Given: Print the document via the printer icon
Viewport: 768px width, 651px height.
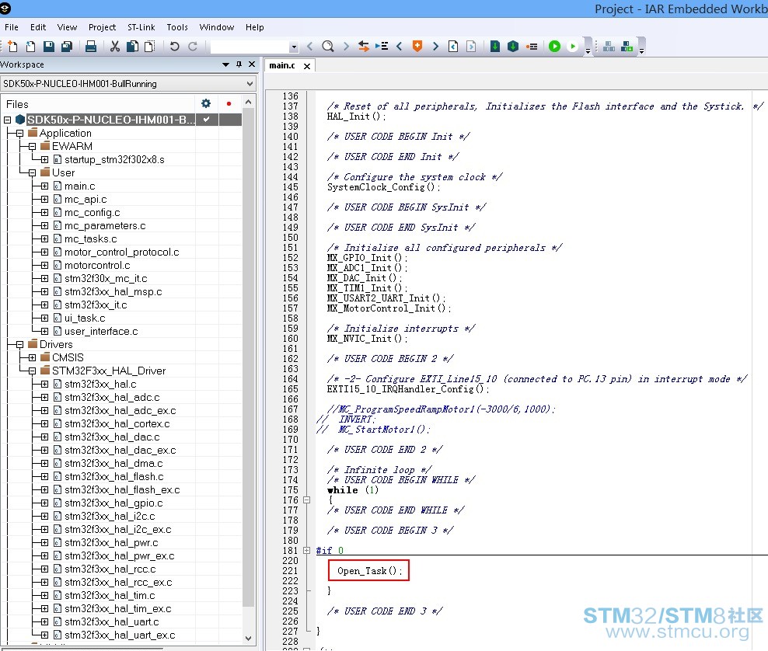Looking at the screenshot, I should [x=91, y=47].
